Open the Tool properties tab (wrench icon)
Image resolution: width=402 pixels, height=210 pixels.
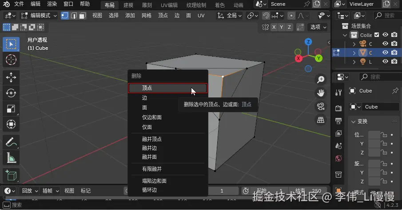(x=338, y=93)
